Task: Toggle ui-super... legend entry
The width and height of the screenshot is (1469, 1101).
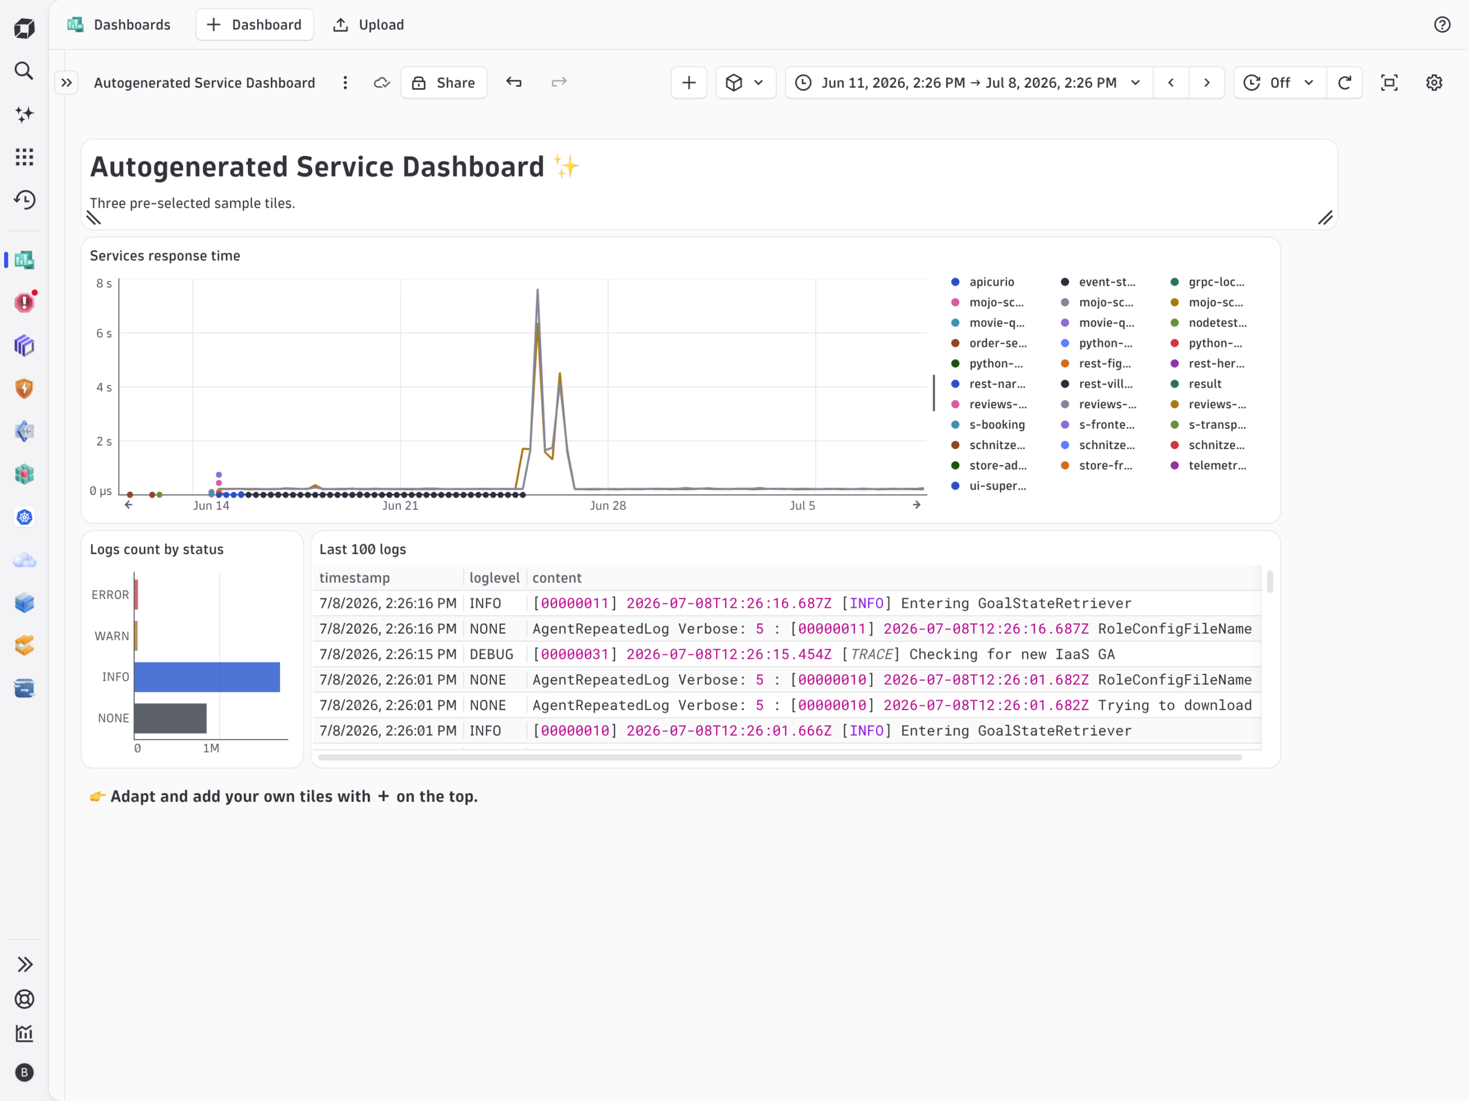Action: coord(989,486)
